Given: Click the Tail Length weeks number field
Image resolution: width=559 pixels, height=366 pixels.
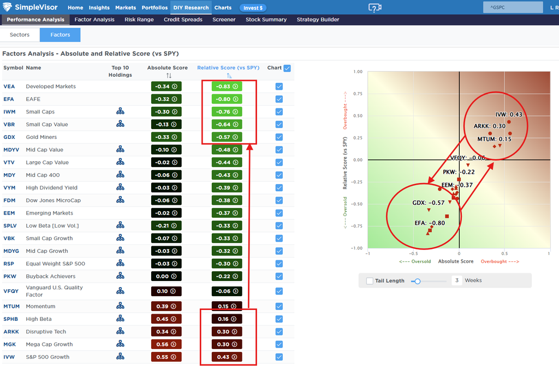Looking at the screenshot, I should (x=457, y=280).
